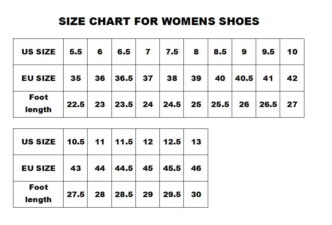Click the SIZE CHART FOR WOMENS SHOES title

[159, 21]
